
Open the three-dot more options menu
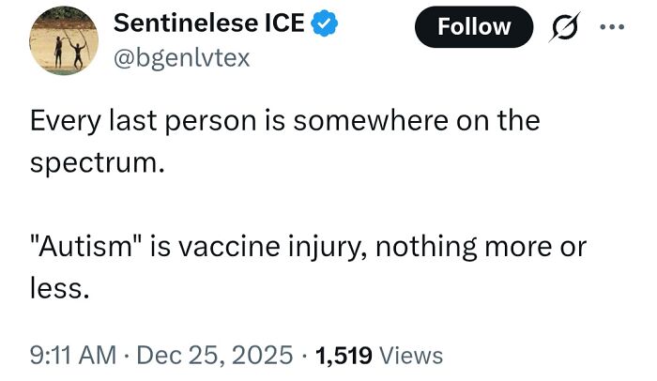click(x=614, y=28)
